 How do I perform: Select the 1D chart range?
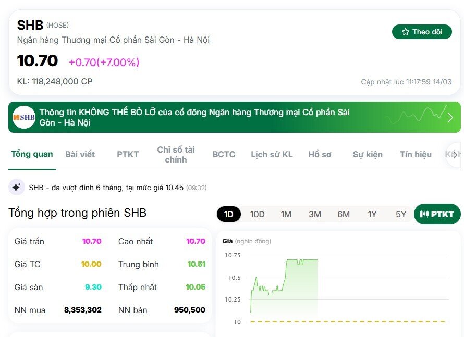click(229, 214)
